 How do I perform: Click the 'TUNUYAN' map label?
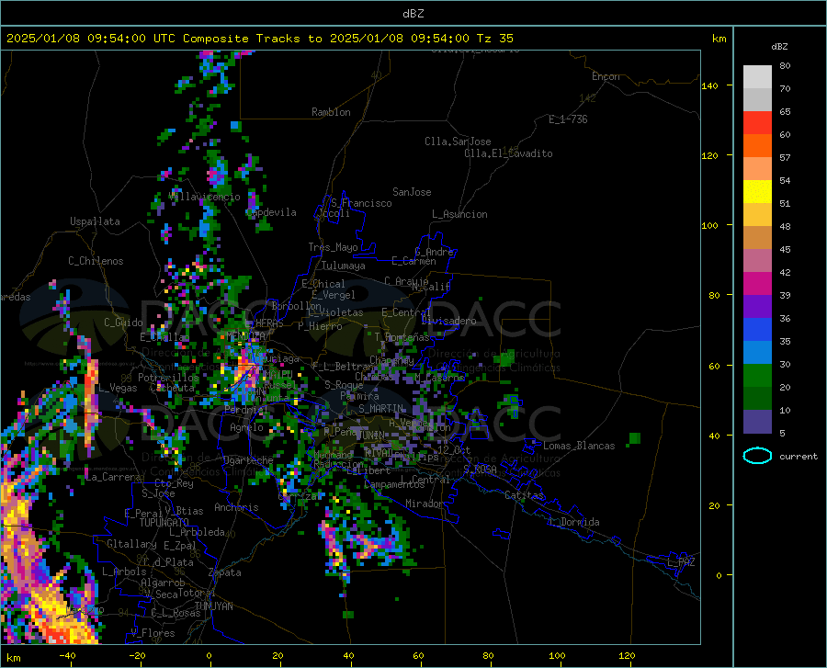(213, 606)
